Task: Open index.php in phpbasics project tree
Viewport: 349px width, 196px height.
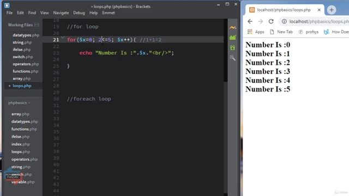Action: pos(21,144)
